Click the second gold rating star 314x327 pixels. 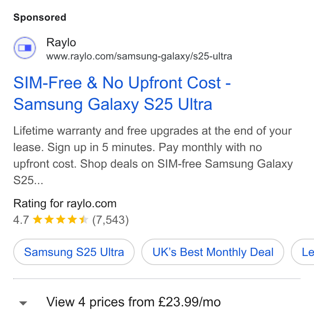(x=49, y=220)
